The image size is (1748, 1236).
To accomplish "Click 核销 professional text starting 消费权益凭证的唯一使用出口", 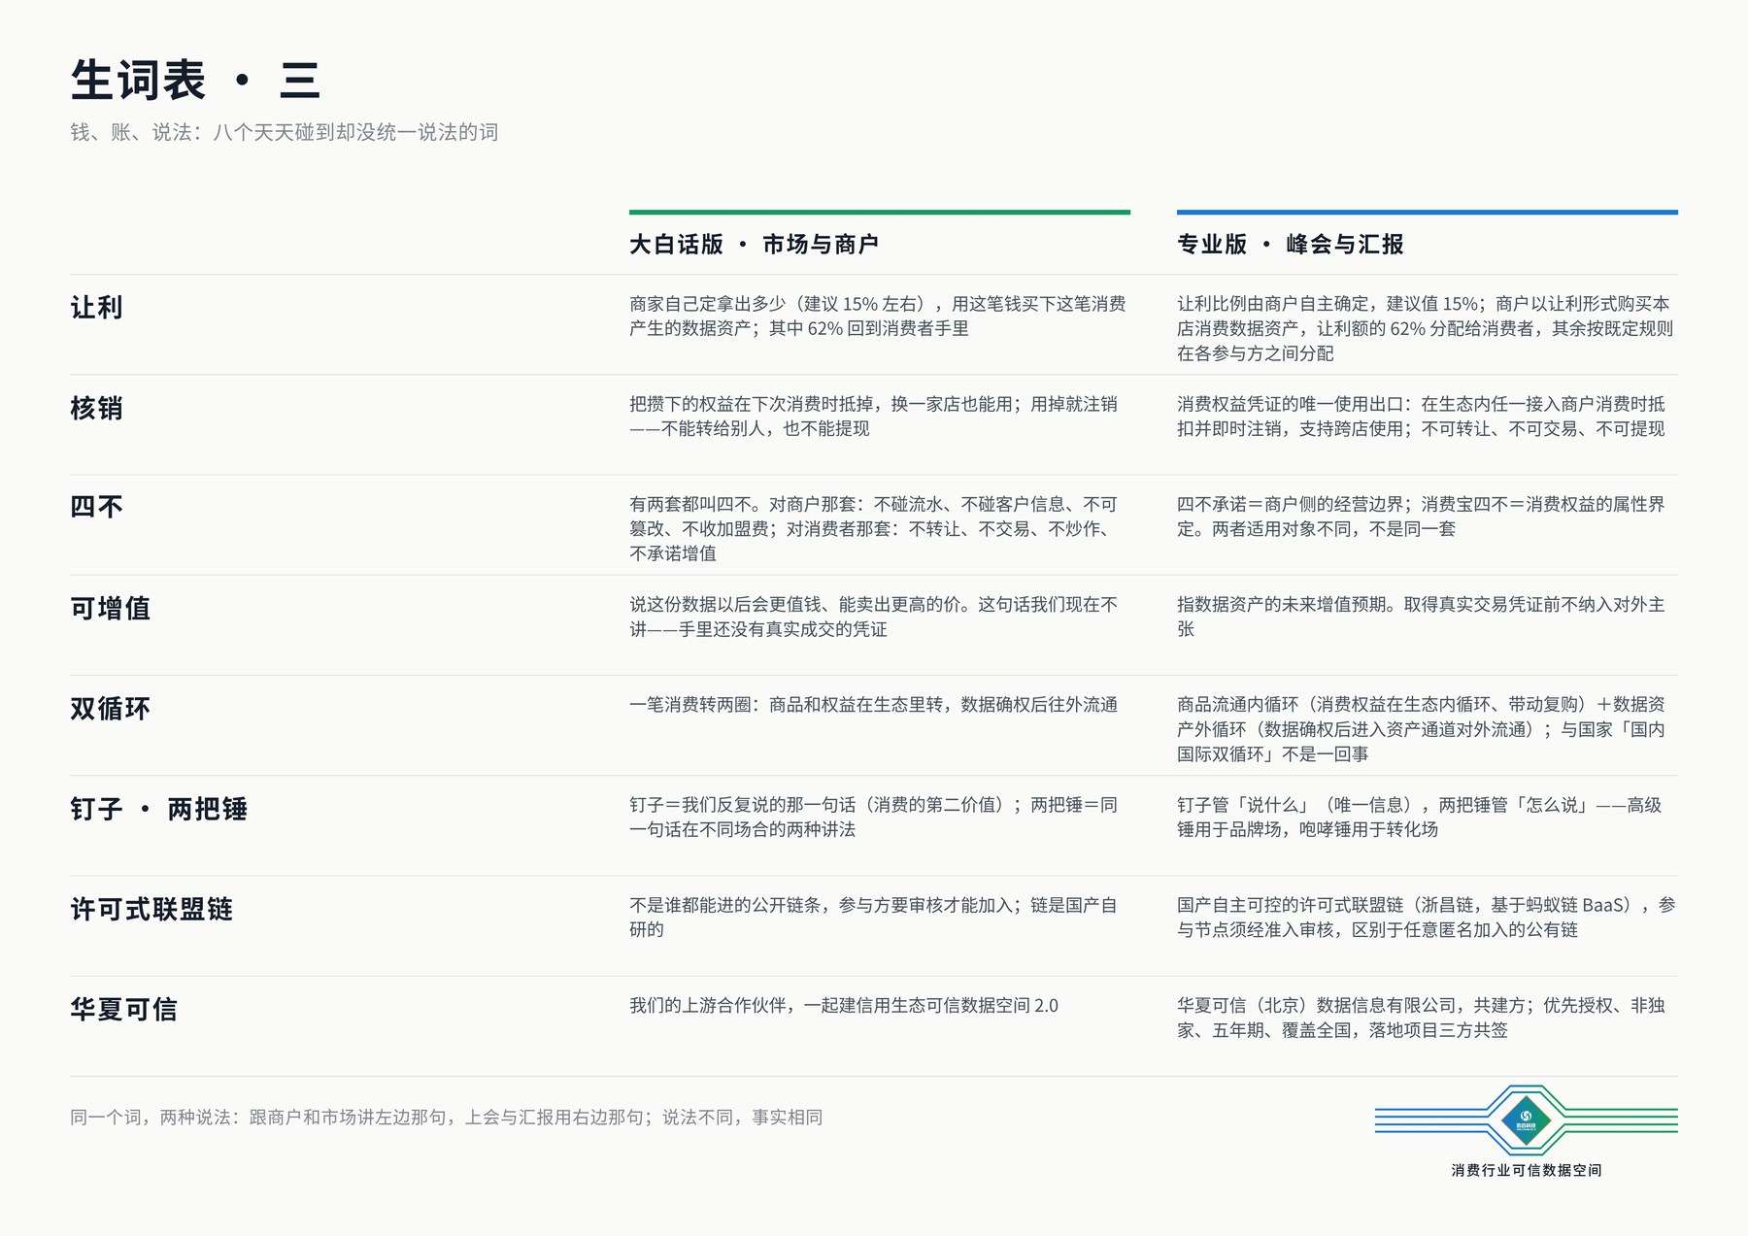I will tap(1421, 417).
